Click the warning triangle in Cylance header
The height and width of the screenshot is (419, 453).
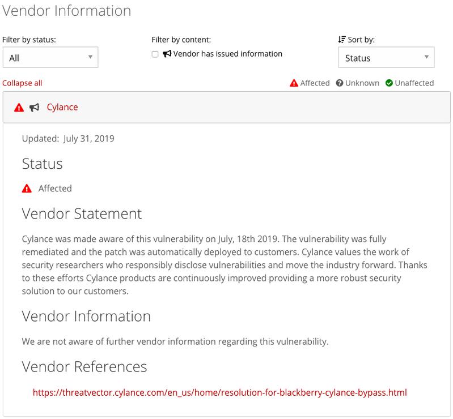[19, 108]
